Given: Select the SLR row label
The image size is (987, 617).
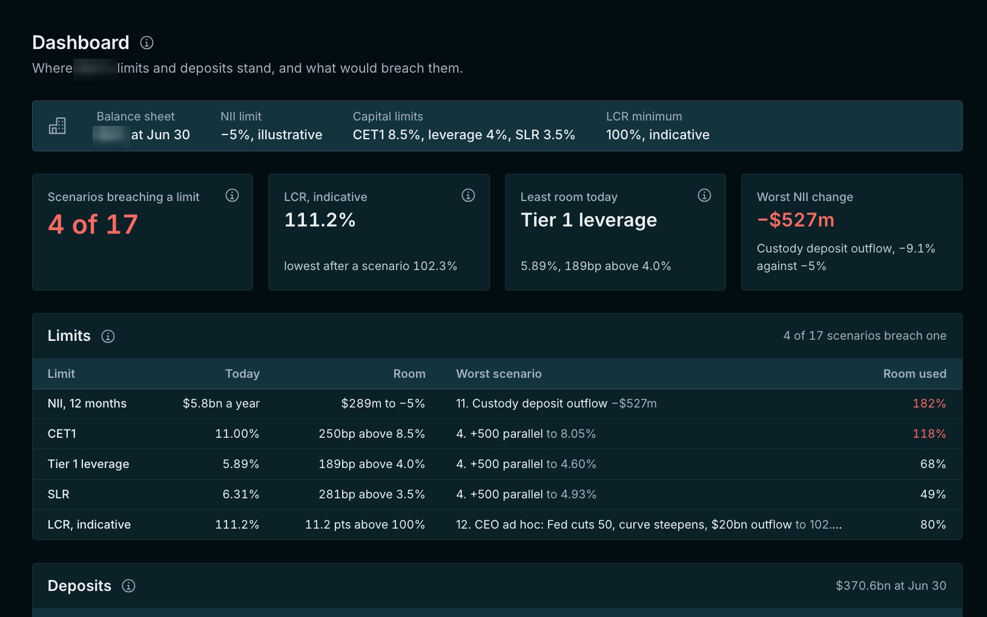Looking at the screenshot, I should (58, 494).
